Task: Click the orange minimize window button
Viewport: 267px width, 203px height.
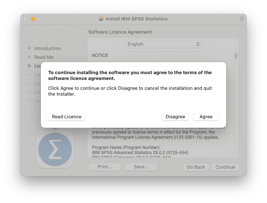Action: (x=33, y=19)
